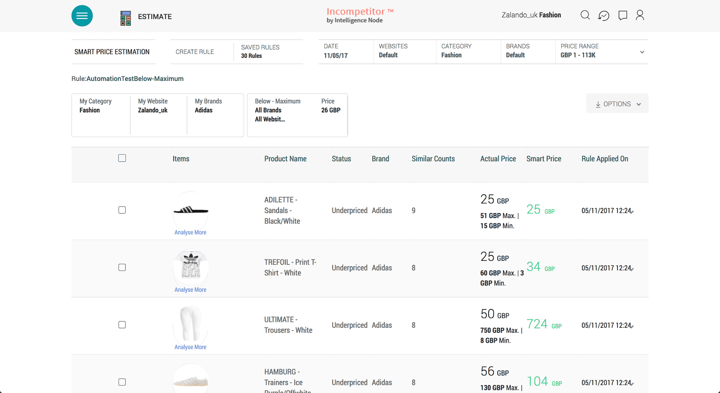Open the user profile icon
The image size is (720, 393).
(x=640, y=15)
